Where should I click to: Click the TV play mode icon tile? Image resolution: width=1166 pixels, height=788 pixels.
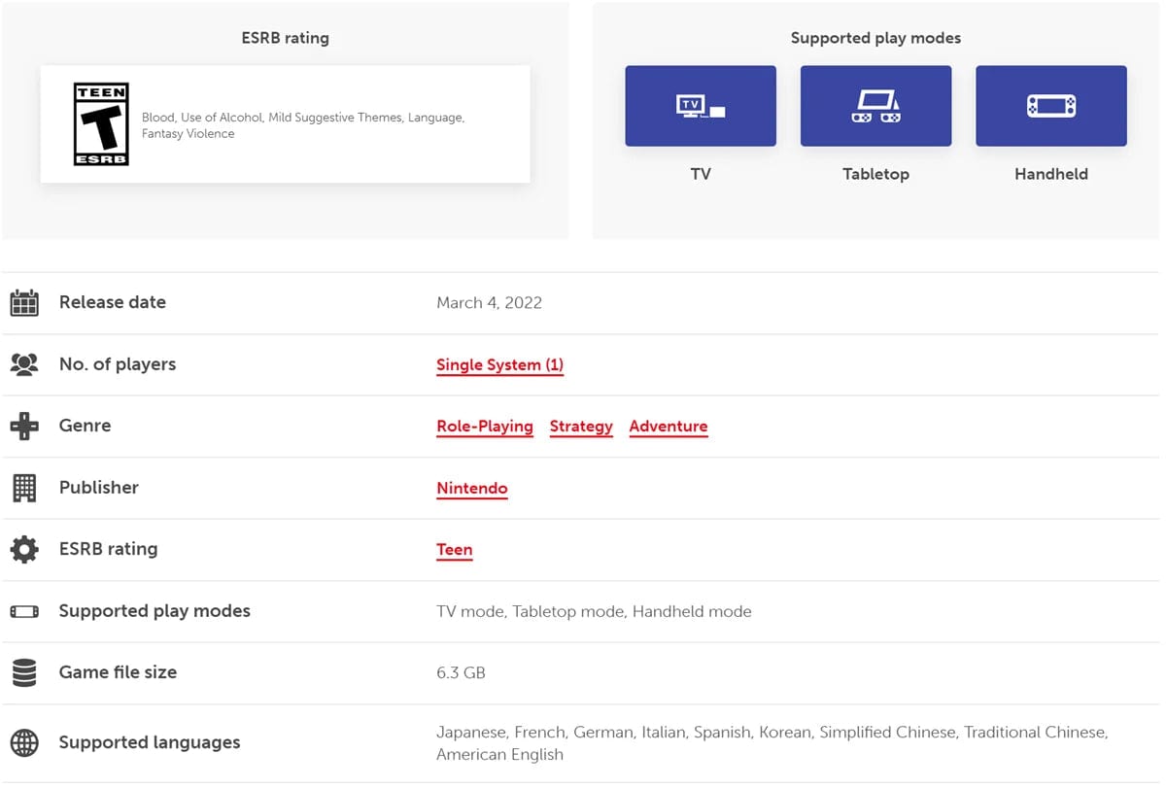tap(700, 106)
